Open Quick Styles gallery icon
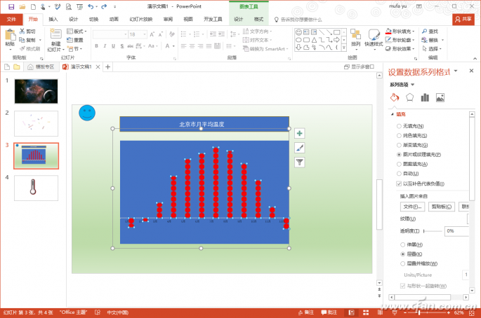This screenshot has width=481, height=318. pos(374,35)
